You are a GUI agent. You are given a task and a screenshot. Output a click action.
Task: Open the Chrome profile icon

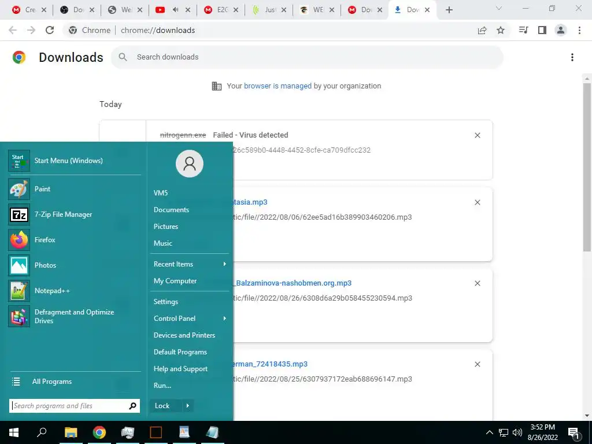click(x=561, y=30)
